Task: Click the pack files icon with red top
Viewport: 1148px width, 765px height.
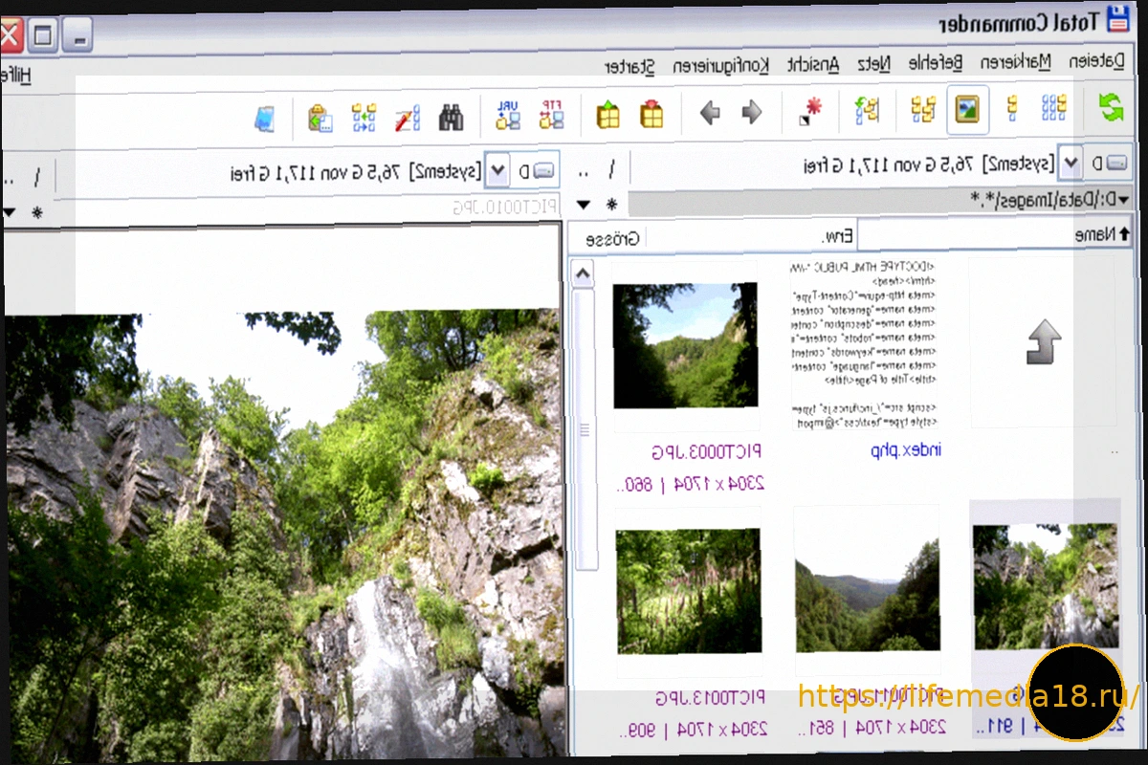Action: [651, 114]
